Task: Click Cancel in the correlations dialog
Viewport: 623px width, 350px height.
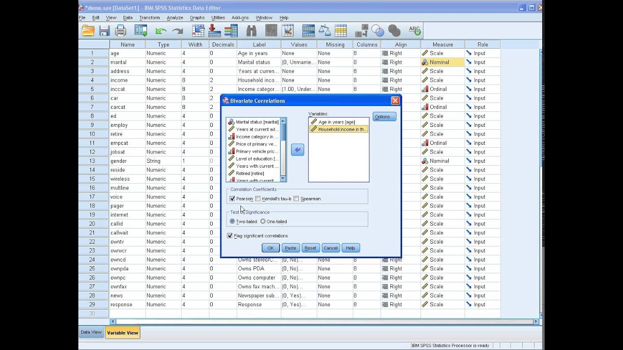Action: pyautogui.click(x=330, y=248)
